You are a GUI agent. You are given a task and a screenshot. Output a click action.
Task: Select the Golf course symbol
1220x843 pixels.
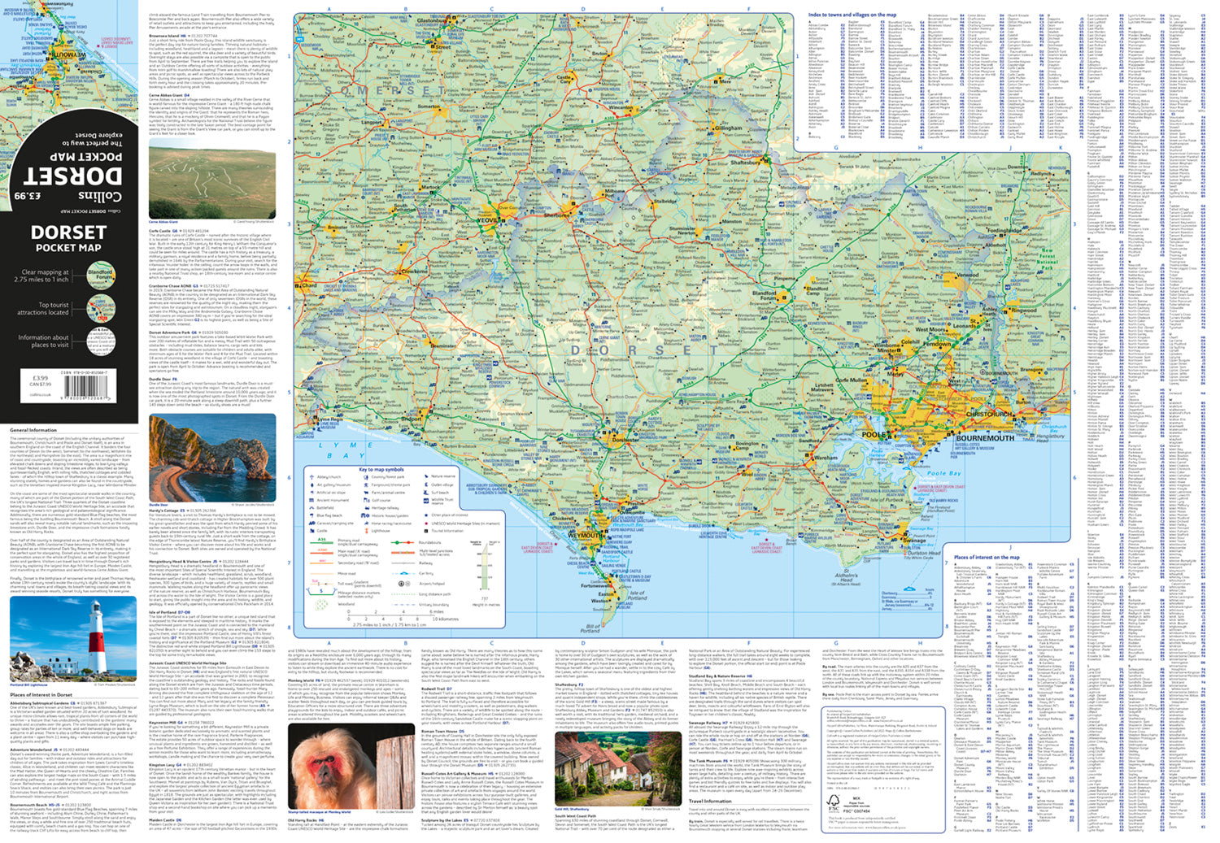point(366,500)
